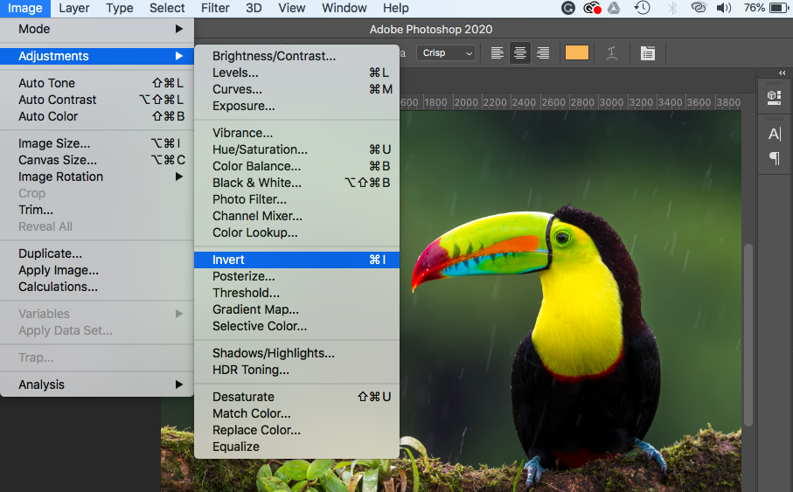Open the Layer menu
Screen dimensions: 793x492
click(x=73, y=8)
